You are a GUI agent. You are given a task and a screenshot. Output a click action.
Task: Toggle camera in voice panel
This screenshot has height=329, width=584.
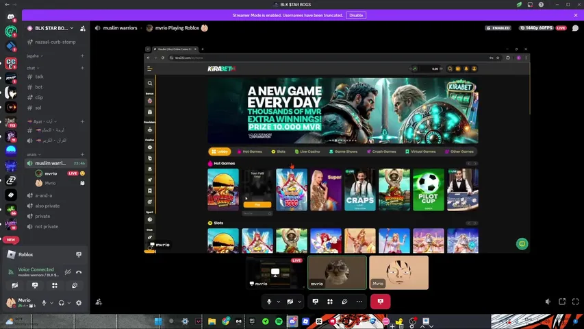pos(15,285)
